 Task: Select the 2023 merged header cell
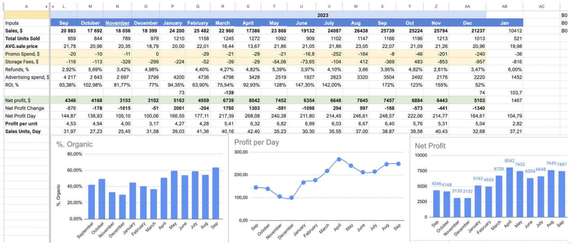pos(322,15)
